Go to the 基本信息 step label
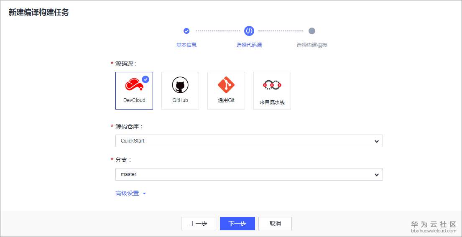 [186, 45]
